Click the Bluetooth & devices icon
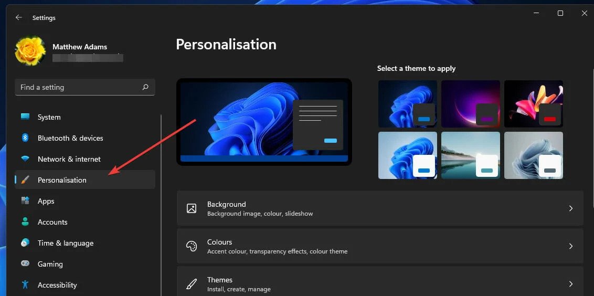594x296 pixels. (25, 138)
